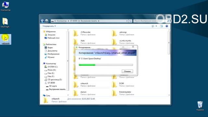Open the Корзина recycle bin icon
The height and width of the screenshot is (117, 208).
pyautogui.click(x=200, y=106)
